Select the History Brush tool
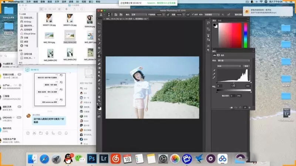The height and width of the screenshot is (166, 296). click(x=99, y=60)
